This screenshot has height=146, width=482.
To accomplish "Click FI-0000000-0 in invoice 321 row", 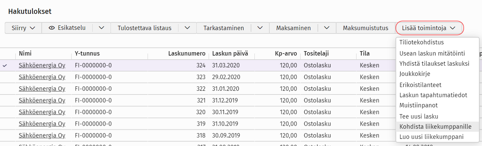I will (93, 101).
